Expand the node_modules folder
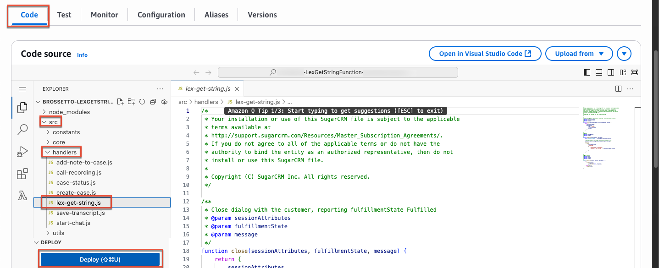The height and width of the screenshot is (268, 659). 69,112
